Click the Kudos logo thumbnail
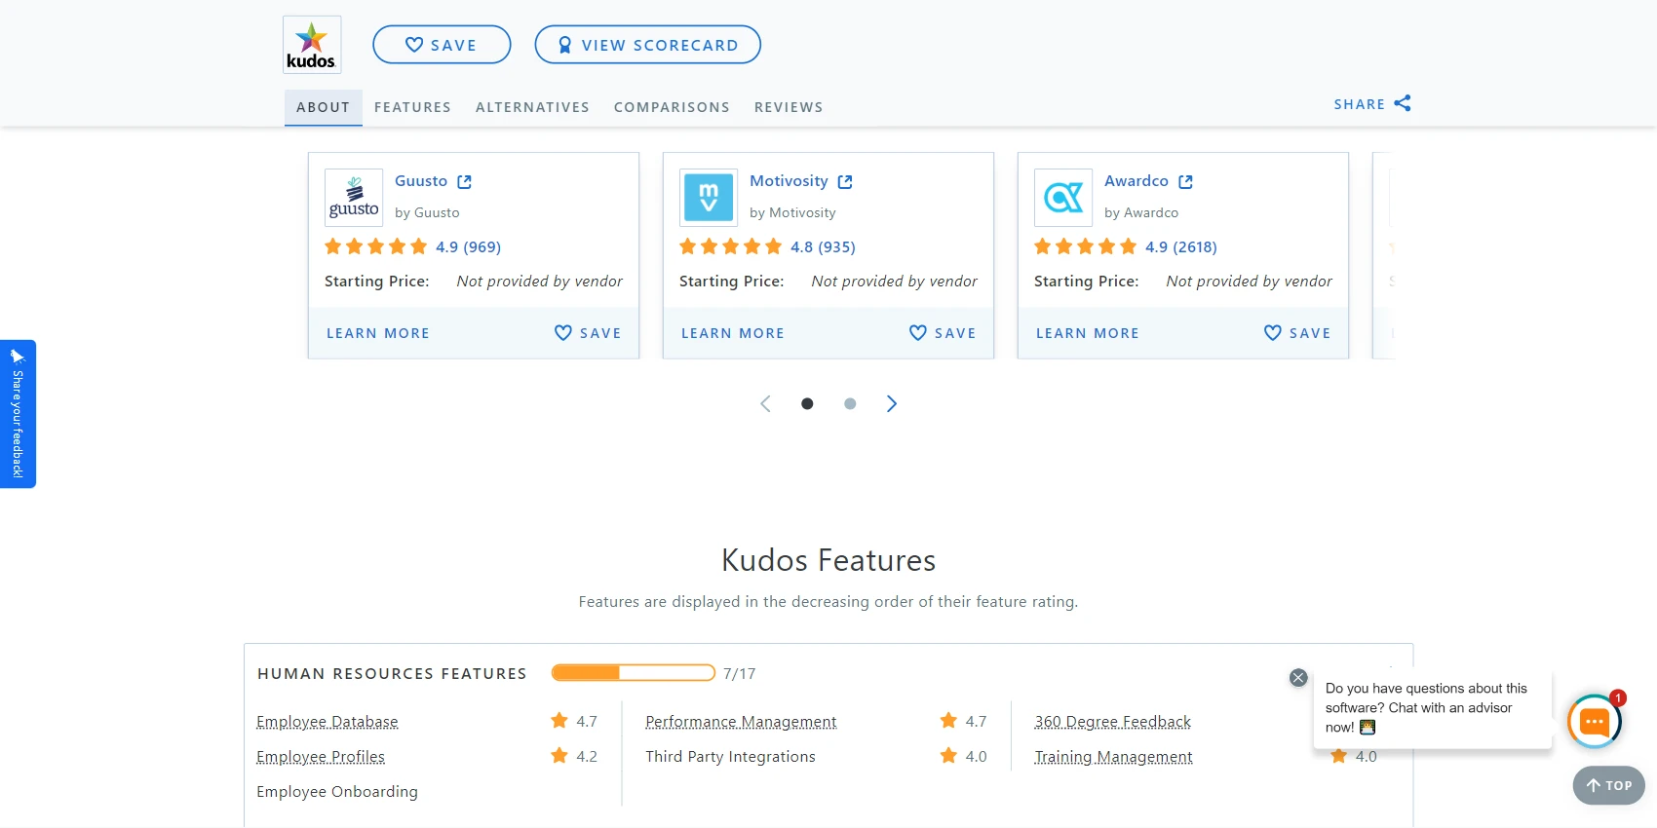The width and height of the screenshot is (1657, 828). pyautogui.click(x=312, y=45)
